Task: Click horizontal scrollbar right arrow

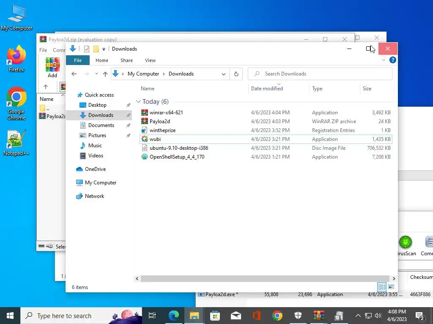Action: tap(394, 278)
